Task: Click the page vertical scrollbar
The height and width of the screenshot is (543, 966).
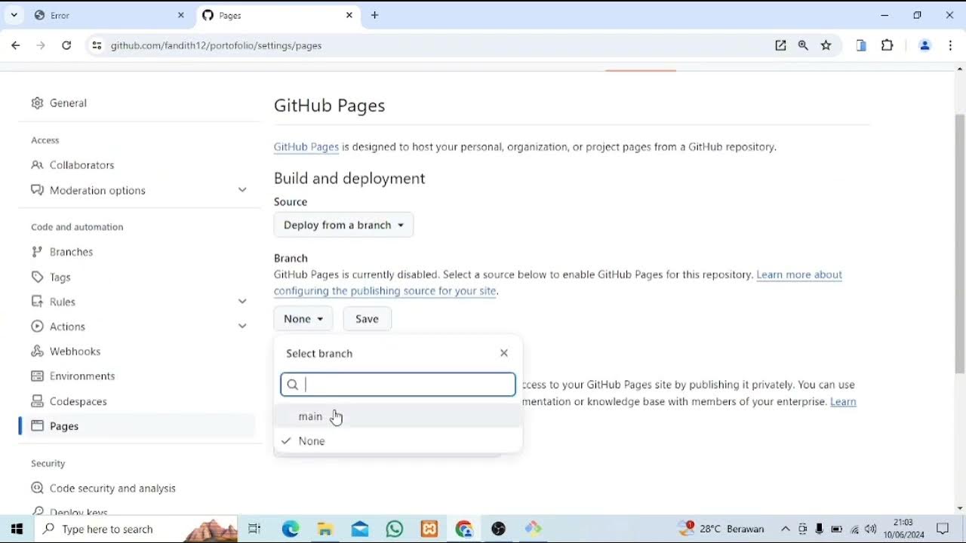Action: click(x=960, y=244)
